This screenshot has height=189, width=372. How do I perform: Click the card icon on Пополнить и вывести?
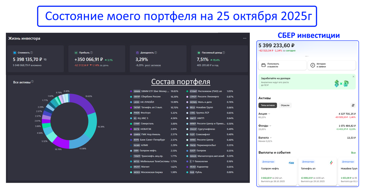[x=263, y=65]
